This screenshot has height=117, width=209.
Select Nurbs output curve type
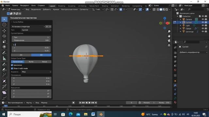pyautogui.click(x=31, y=62)
